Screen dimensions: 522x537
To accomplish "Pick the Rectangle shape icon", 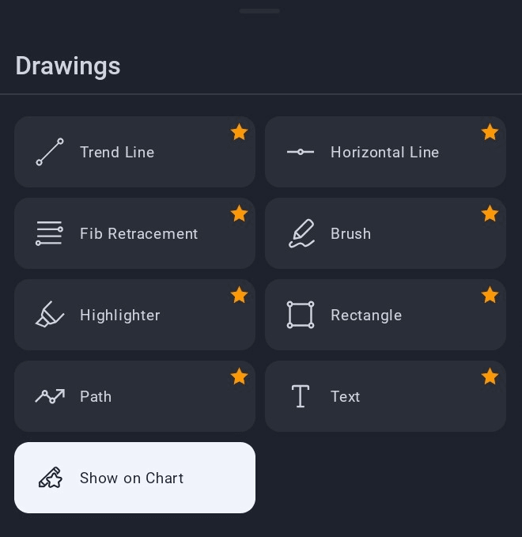I will pos(301,315).
